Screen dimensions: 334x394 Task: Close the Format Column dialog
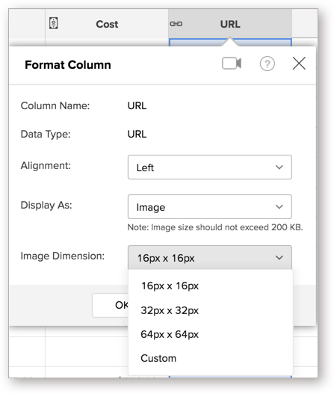299,63
